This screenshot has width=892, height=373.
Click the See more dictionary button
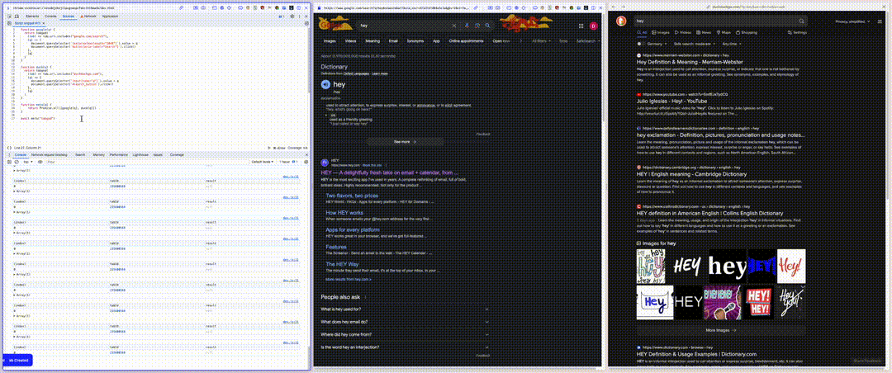click(405, 142)
